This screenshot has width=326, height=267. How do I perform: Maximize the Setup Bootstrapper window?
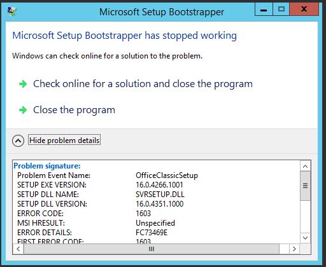coord(281,10)
